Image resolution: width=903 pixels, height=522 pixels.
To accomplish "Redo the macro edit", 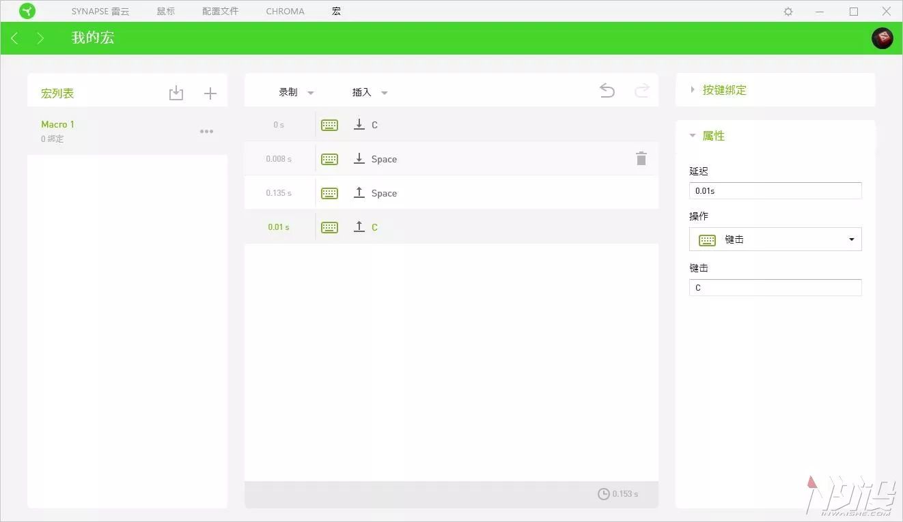I will pyautogui.click(x=641, y=91).
